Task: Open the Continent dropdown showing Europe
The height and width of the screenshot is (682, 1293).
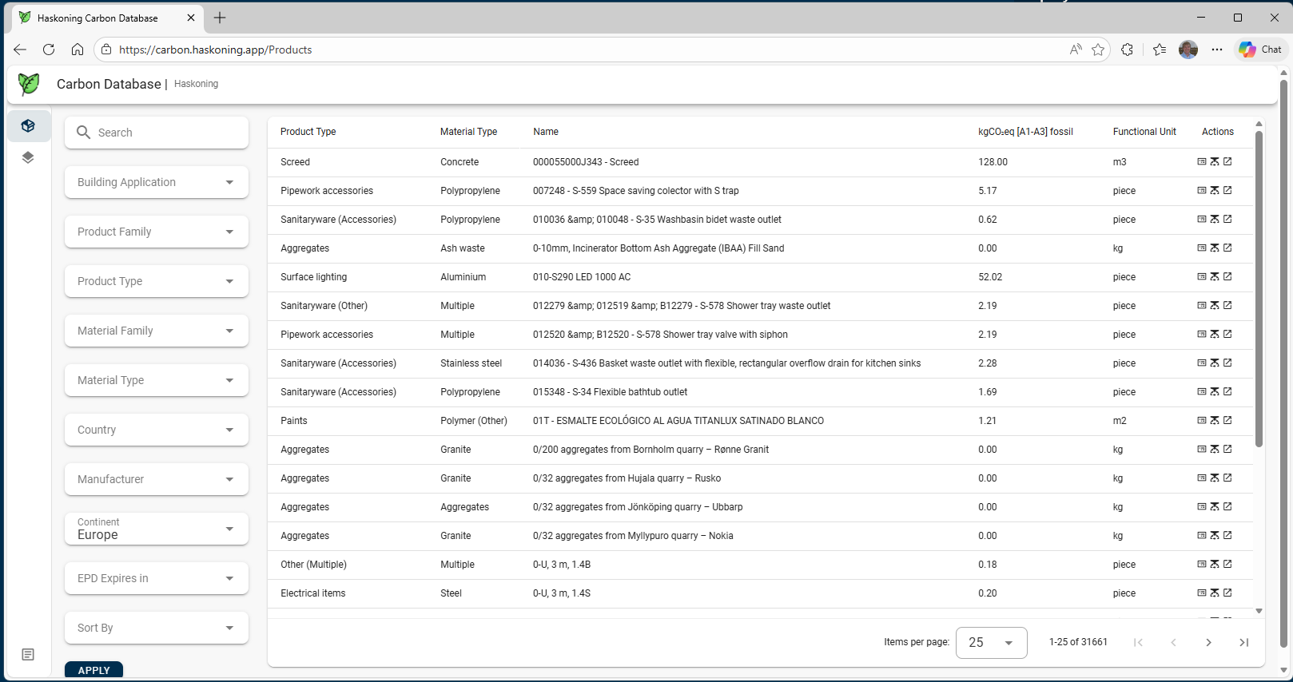Action: click(157, 529)
